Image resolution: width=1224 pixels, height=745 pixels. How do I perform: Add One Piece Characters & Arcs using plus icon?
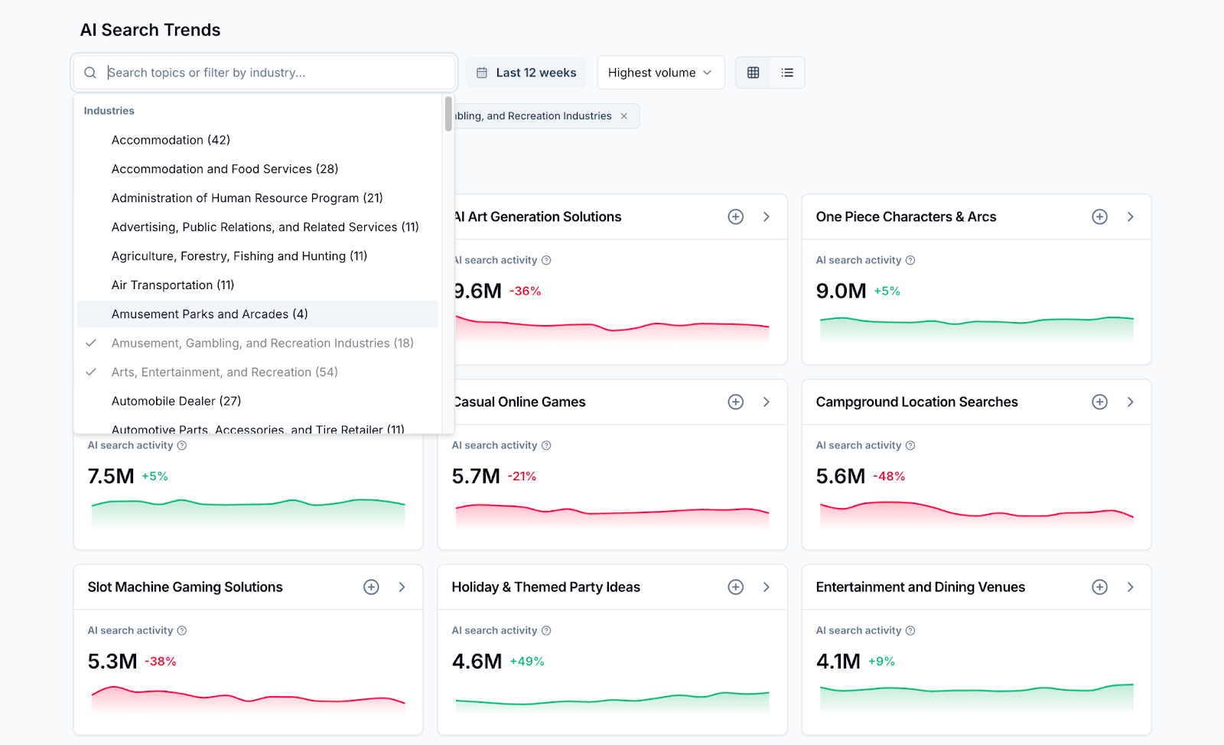click(1099, 216)
